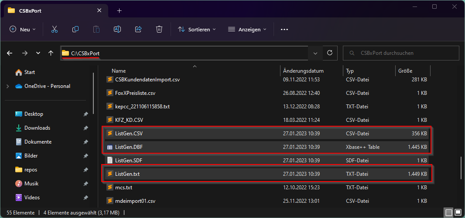
Task: Close the CSBxPort tab
Action: pos(99,10)
